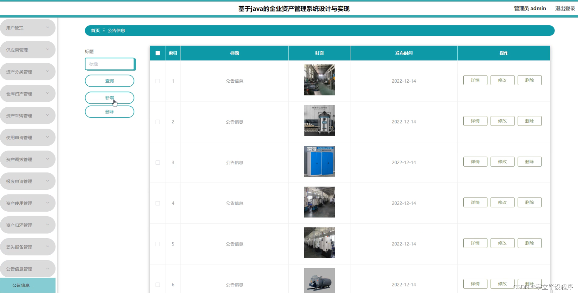Screen dimensions: 578x293
Task: Click 修改 for row 1
Action: (x=502, y=80)
